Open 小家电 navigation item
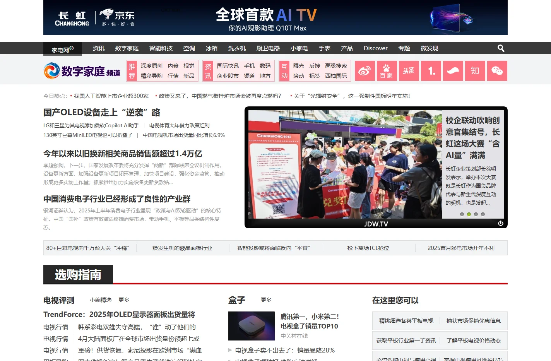551x361 pixels. pyautogui.click(x=299, y=48)
